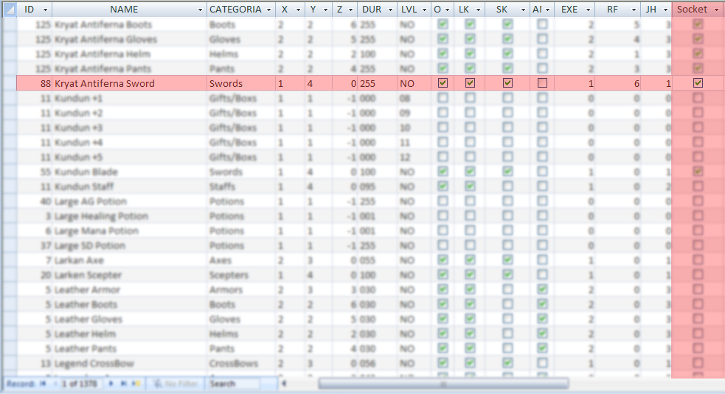This screenshot has height=394, width=725.
Task: Toggle AI checkbox in Kryat Antiferna Sword row
Action: [542, 83]
